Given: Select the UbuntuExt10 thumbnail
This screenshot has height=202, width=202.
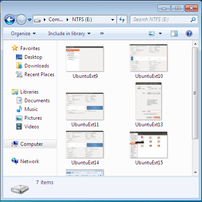Looking at the screenshot, I should [148, 58].
